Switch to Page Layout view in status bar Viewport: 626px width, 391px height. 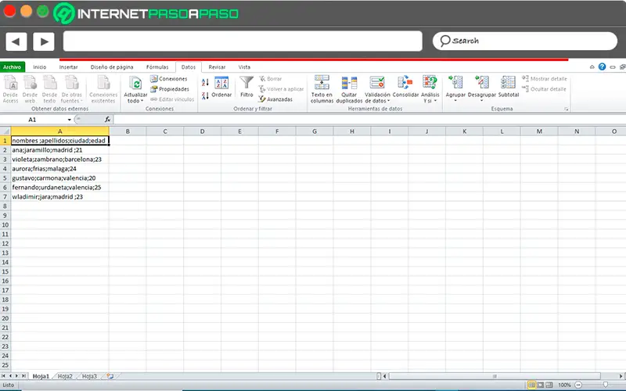pyautogui.click(x=541, y=385)
